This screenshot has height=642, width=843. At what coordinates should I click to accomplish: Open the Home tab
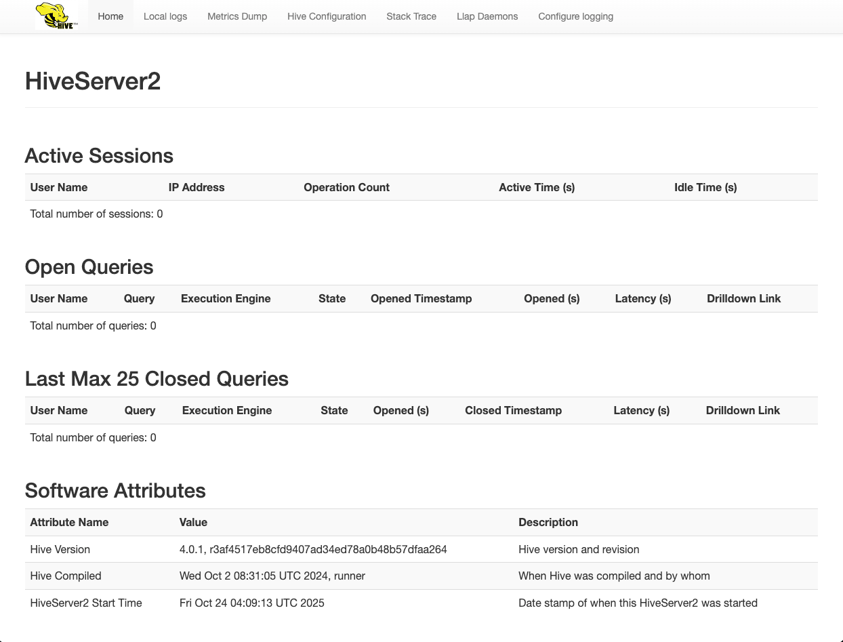[110, 16]
